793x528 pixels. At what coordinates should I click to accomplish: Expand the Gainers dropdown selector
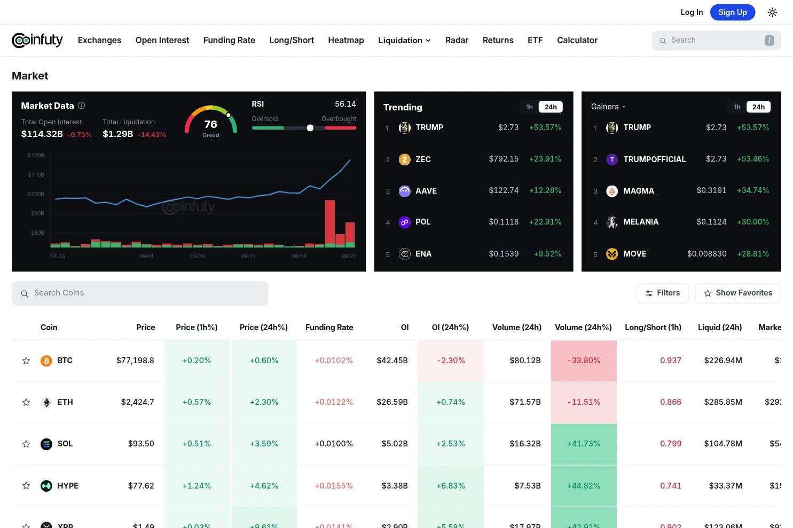608,107
